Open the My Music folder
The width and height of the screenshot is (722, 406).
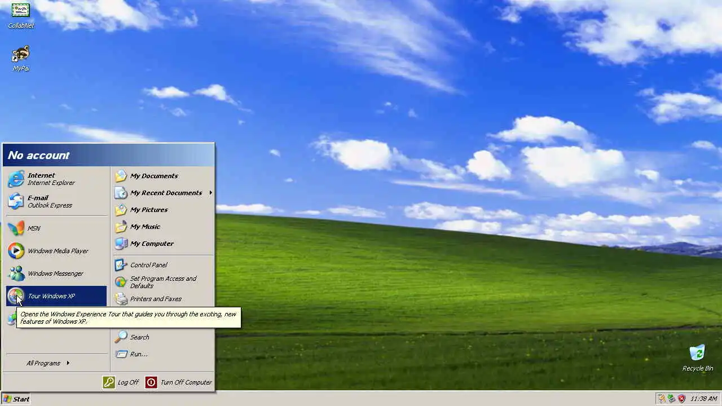(x=163, y=227)
